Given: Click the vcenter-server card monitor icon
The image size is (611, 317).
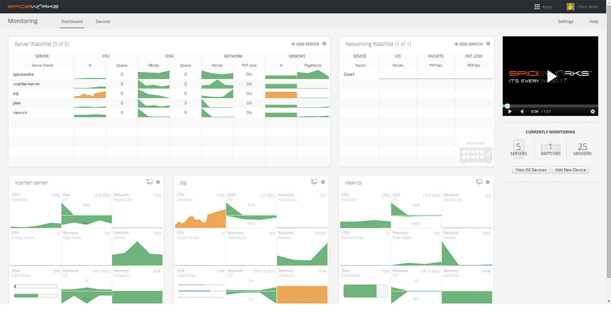Looking at the screenshot, I should pos(149,182).
